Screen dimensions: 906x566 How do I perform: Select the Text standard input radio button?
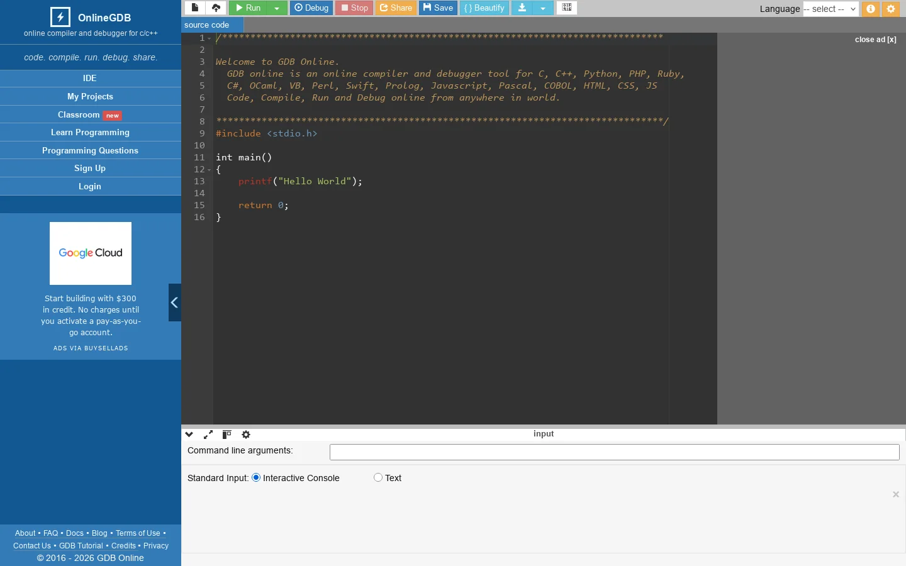coord(378,477)
